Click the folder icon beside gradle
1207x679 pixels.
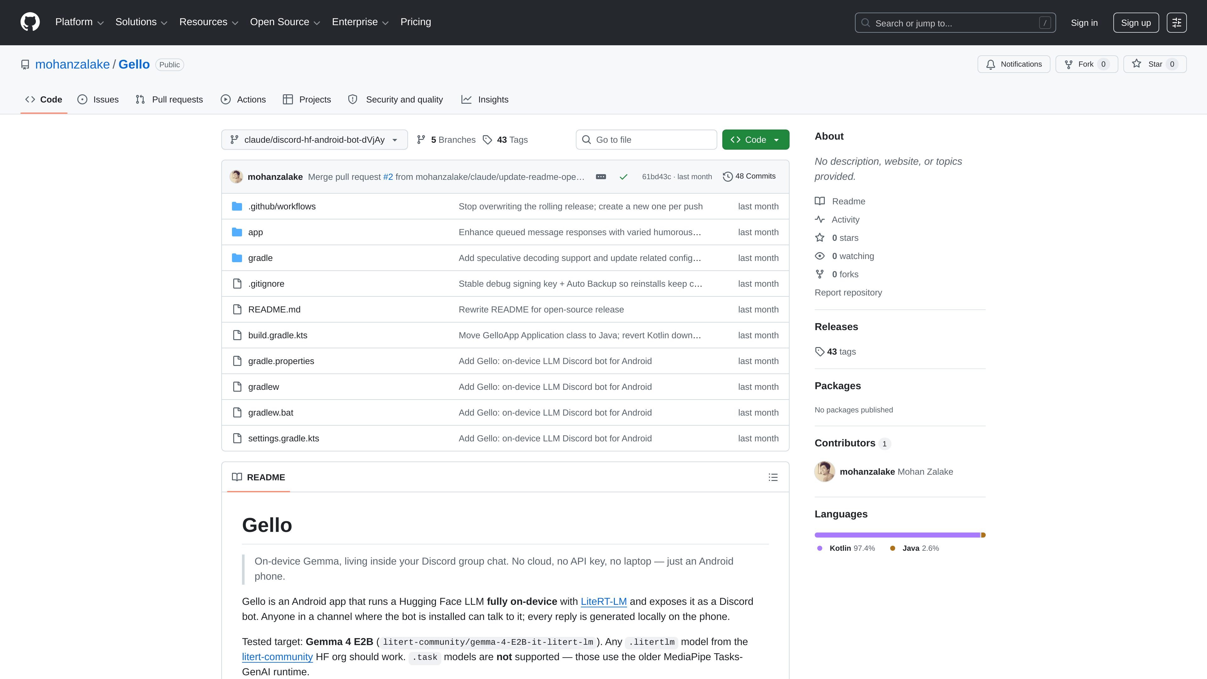click(237, 258)
